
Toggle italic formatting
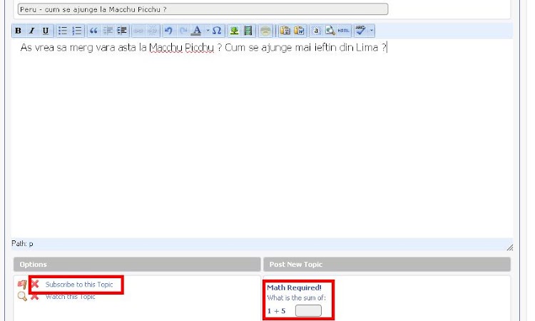[31, 31]
